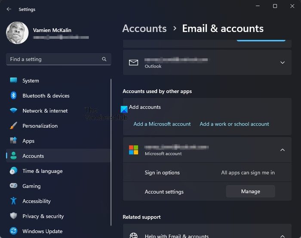Open Sign in options dropdown value
Screen dimensions: 301x238
248,173
